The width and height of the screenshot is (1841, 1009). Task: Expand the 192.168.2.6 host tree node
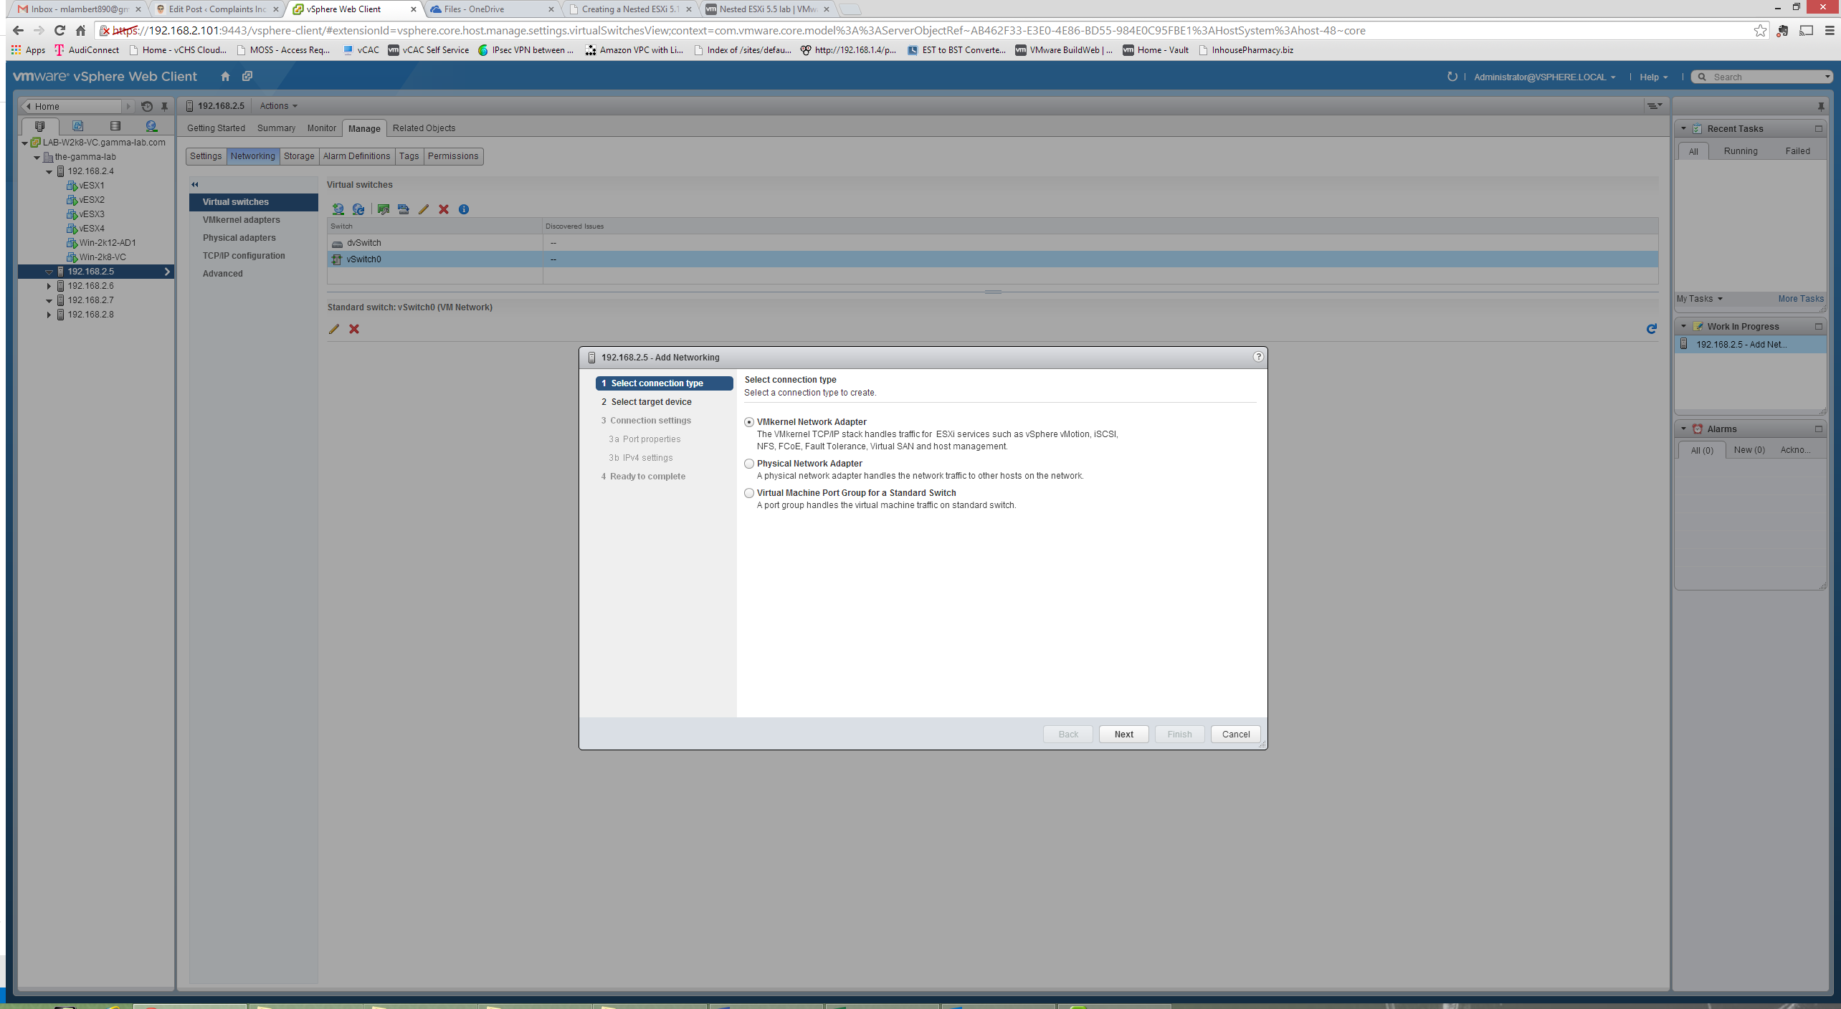click(49, 286)
